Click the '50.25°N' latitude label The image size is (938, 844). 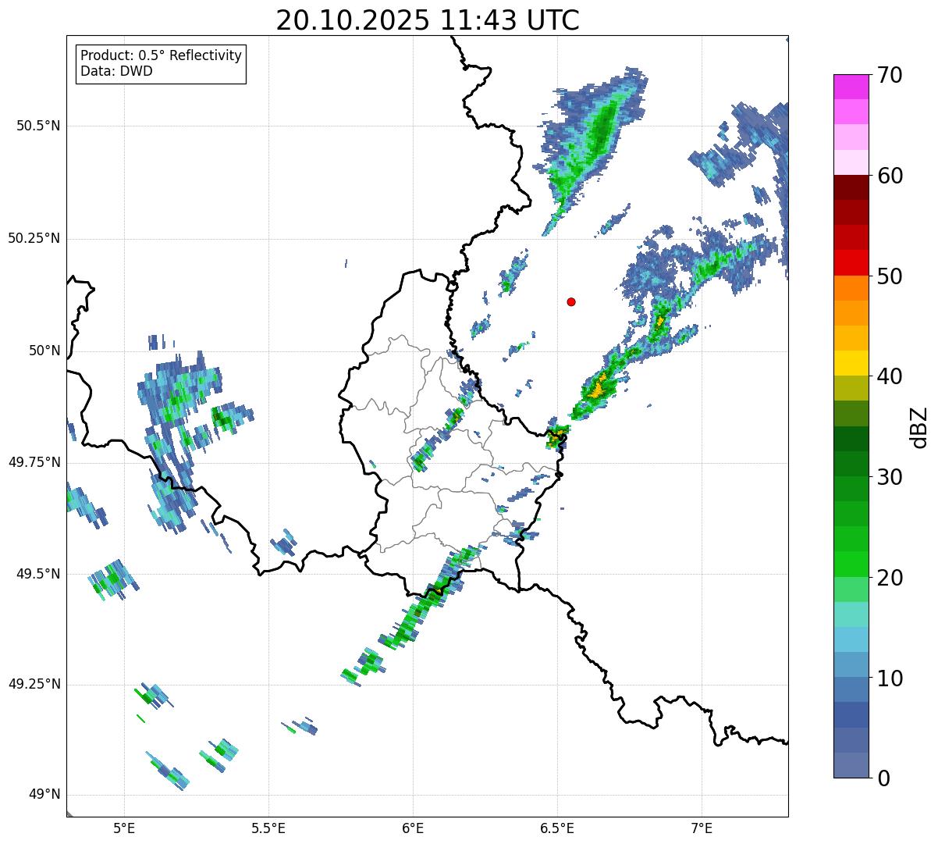point(34,238)
